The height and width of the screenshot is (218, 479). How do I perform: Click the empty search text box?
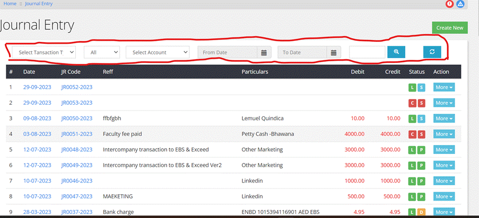tap(367, 52)
